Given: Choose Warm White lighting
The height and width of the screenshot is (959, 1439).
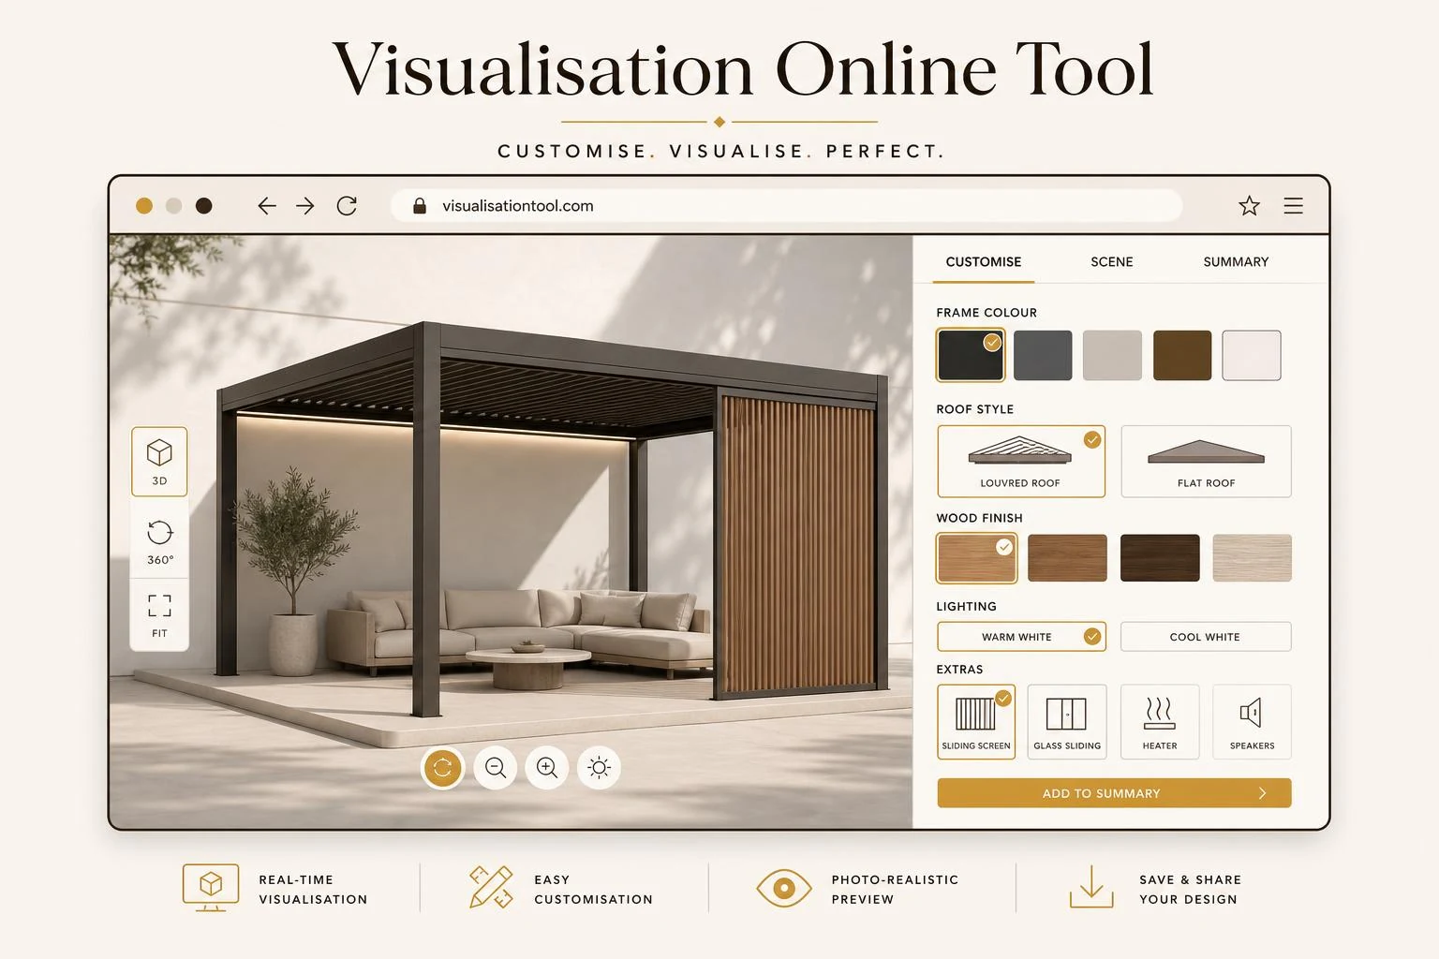Looking at the screenshot, I should pyautogui.click(x=1021, y=637).
